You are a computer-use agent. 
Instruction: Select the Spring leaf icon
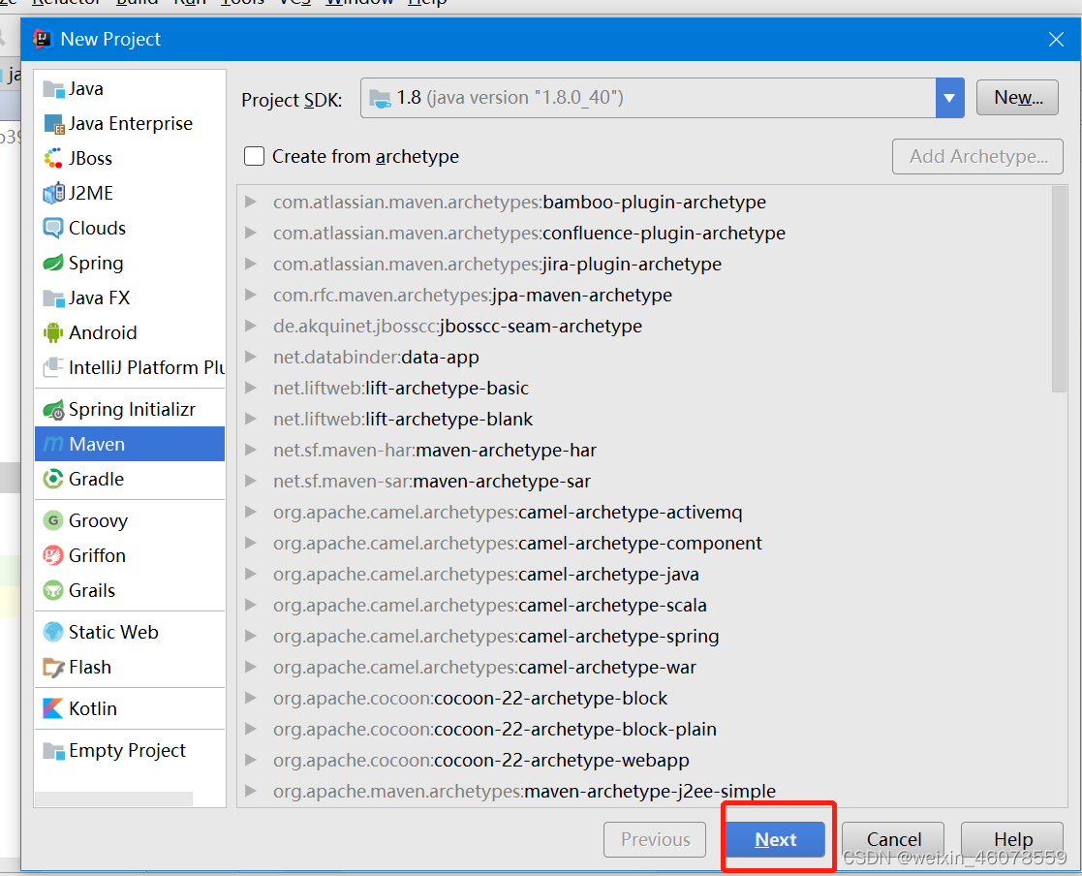click(x=53, y=263)
